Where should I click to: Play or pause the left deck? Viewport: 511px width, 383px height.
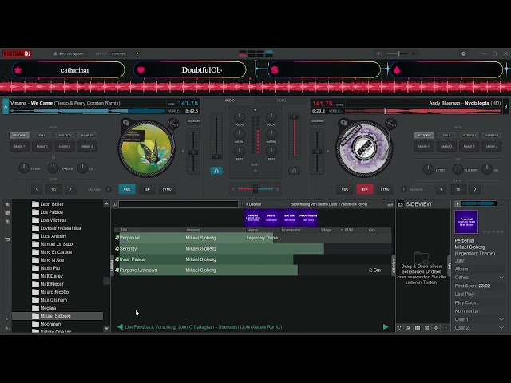coord(147,189)
